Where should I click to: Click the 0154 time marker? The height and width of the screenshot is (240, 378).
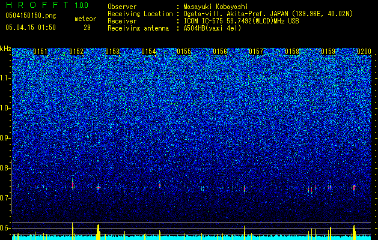(148, 52)
